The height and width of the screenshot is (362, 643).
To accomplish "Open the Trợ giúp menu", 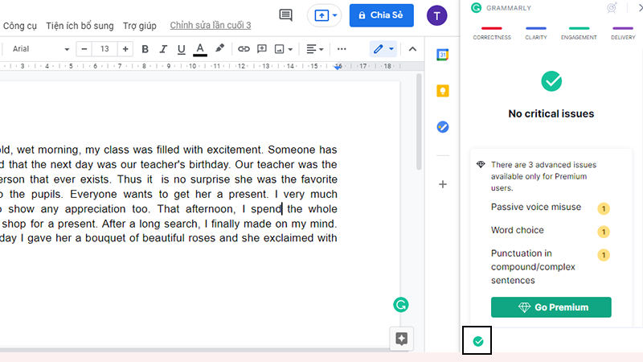I will click(139, 26).
